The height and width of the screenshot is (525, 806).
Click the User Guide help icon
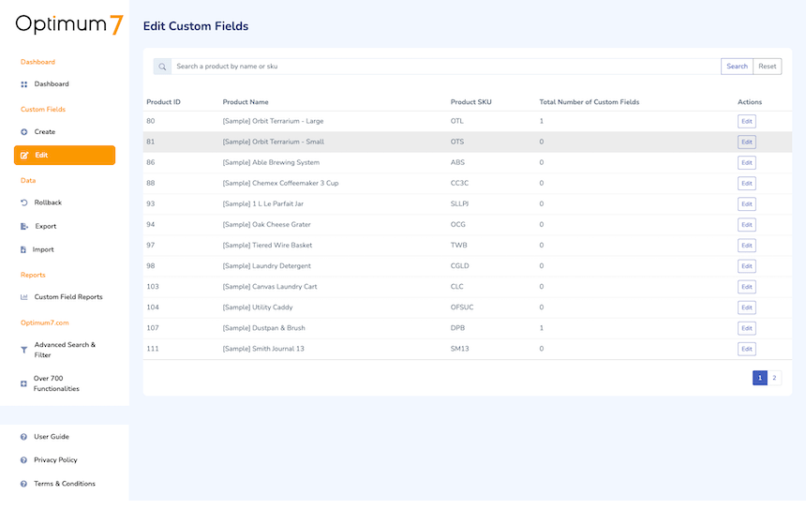[23, 437]
